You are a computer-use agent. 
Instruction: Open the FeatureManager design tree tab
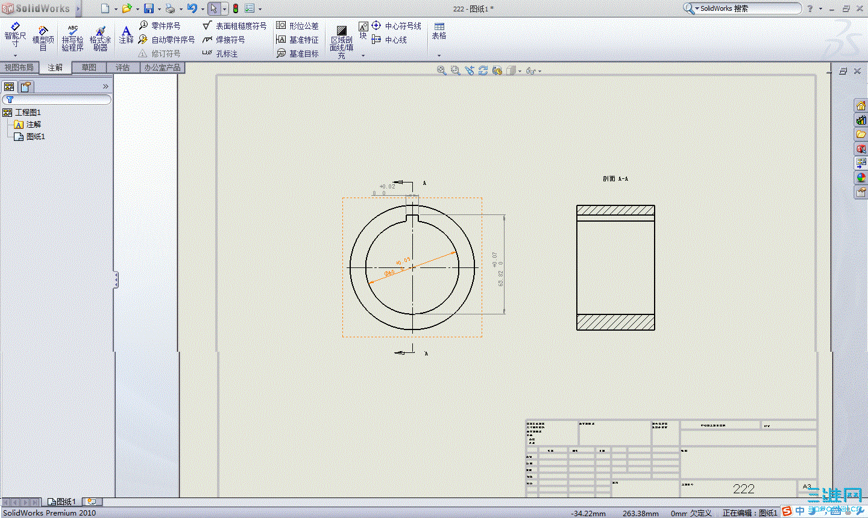click(x=9, y=87)
